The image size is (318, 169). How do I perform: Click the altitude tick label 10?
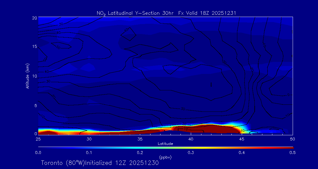click(34, 76)
